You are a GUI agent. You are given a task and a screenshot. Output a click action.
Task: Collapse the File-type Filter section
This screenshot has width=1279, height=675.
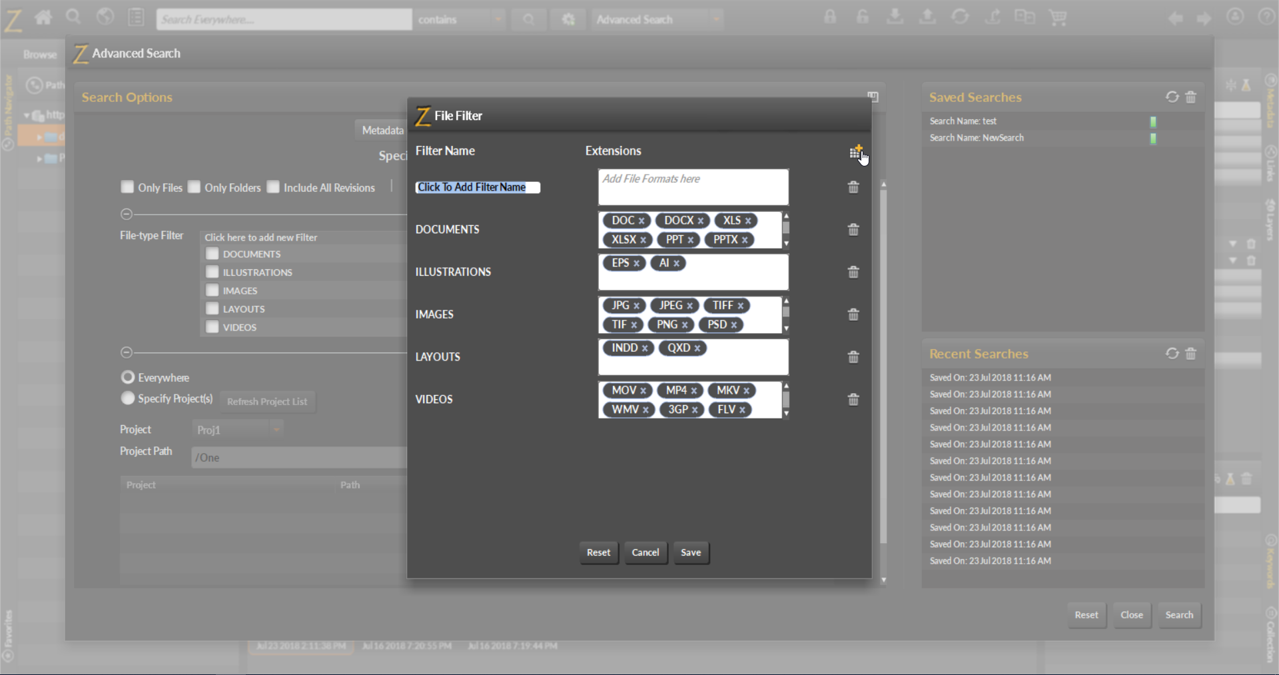[127, 215]
